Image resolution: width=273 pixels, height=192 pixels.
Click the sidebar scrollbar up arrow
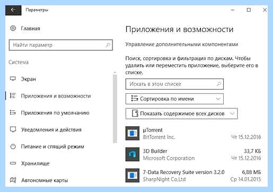tap(115, 73)
